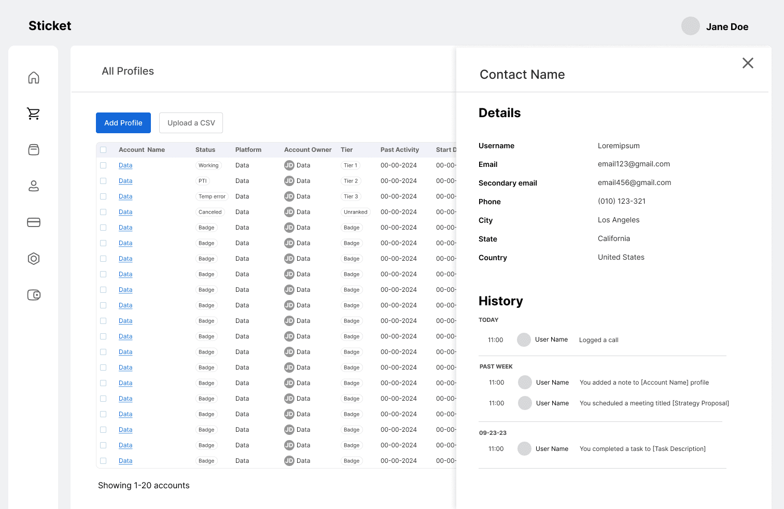Click the California state value
Viewport: 784px width, 509px height.
[614, 238]
